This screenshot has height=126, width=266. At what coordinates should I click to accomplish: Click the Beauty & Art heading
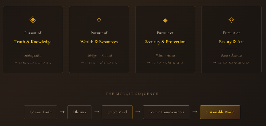[231, 42]
